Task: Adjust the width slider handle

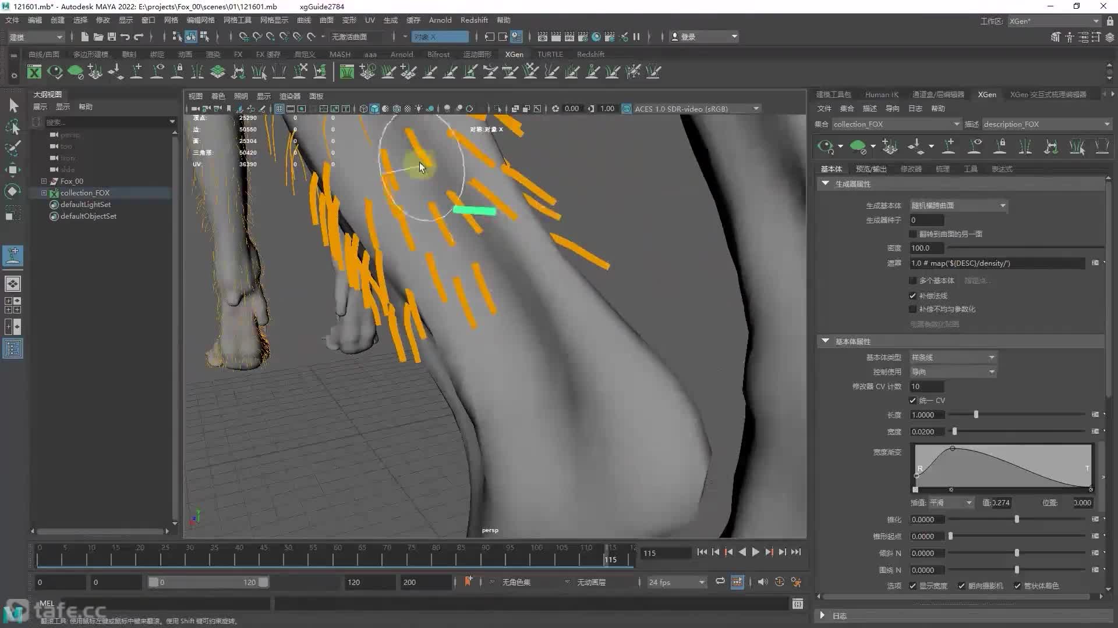Action: tap(954, 431)
